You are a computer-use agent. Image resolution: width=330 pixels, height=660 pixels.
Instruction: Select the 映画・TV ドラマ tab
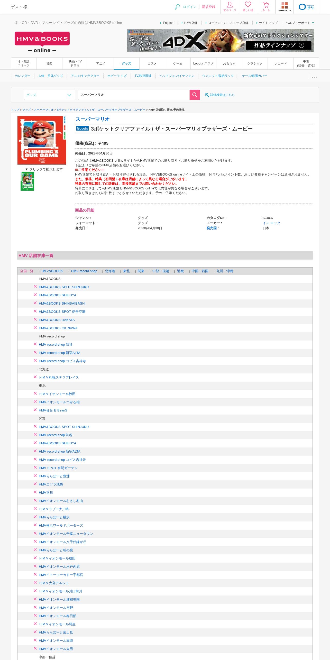click(x=75, y=63)
